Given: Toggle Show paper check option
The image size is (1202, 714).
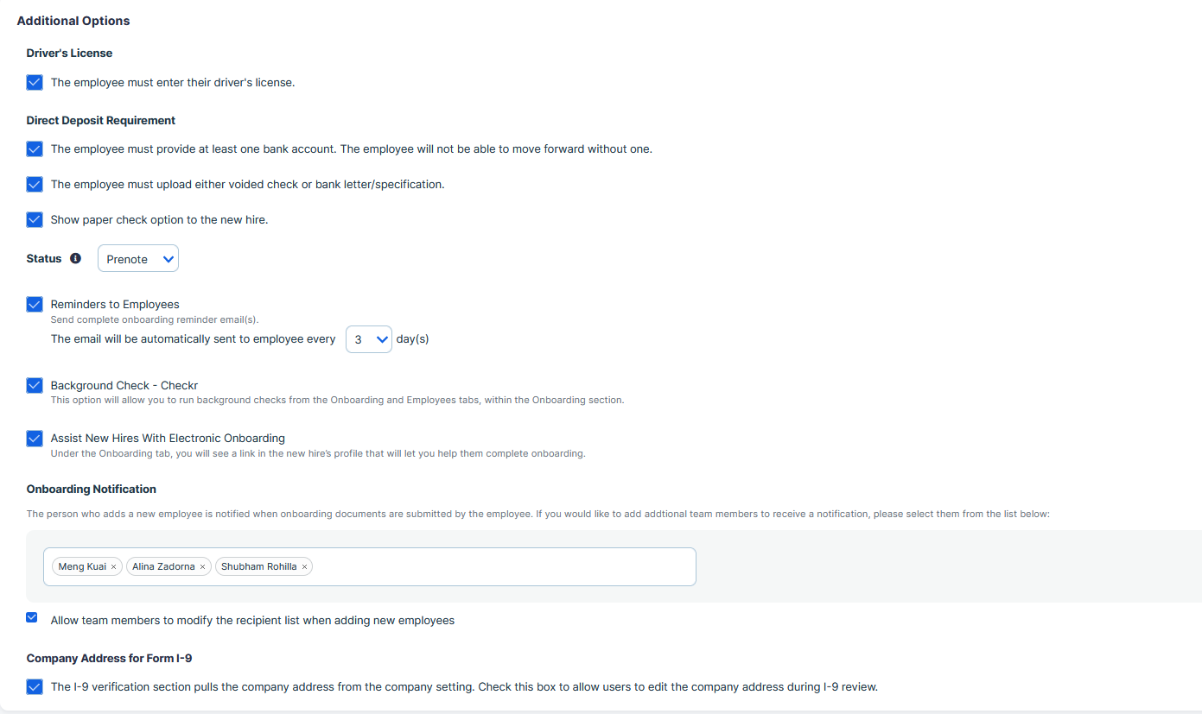Looking at the screenshot, I should [35, 219].
